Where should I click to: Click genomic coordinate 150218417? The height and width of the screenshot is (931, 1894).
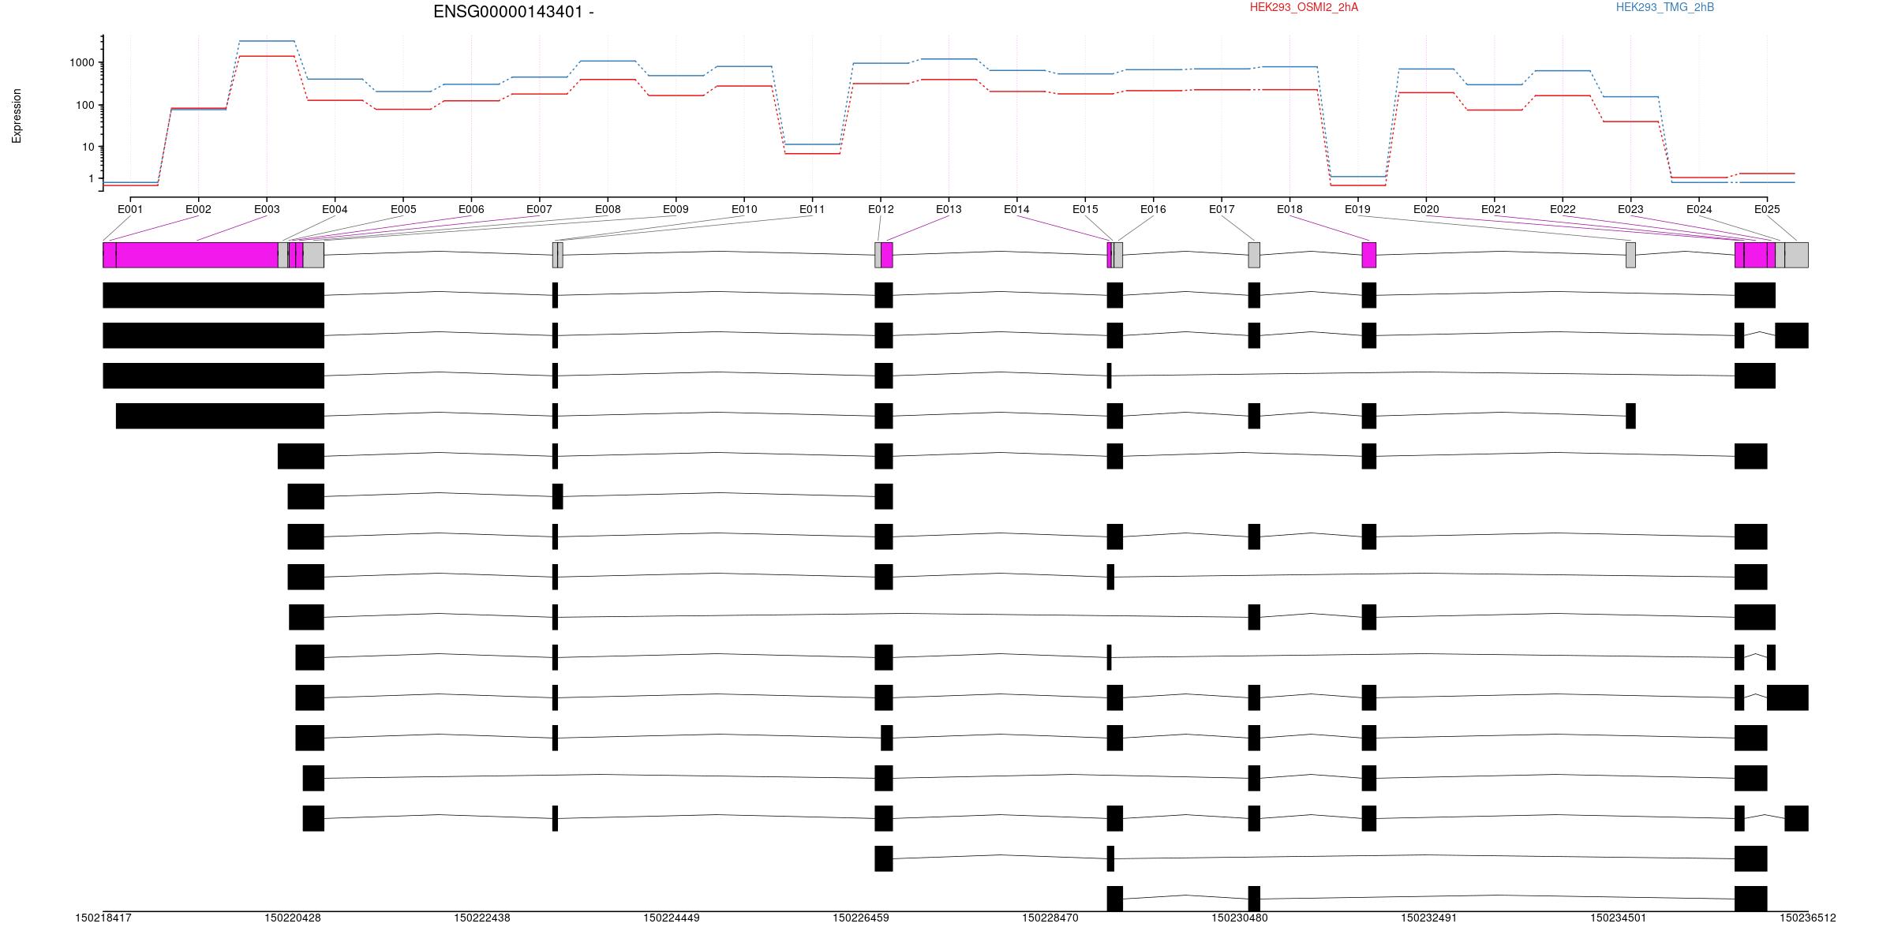click(x=103, y=918)
